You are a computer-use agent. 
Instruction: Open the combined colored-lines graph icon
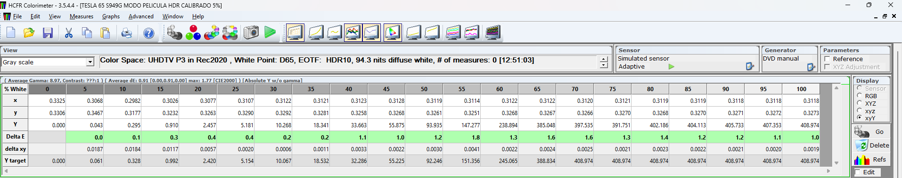tap(453, 33)
